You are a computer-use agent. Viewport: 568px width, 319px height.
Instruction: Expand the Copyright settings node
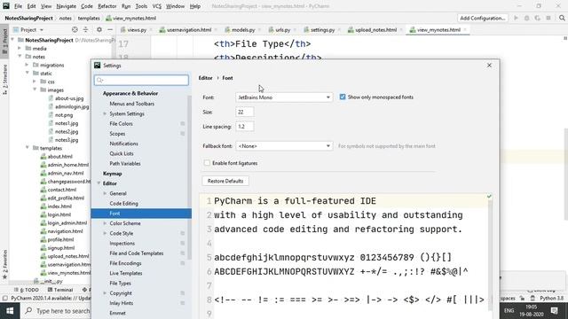click(x=105, y=293)
